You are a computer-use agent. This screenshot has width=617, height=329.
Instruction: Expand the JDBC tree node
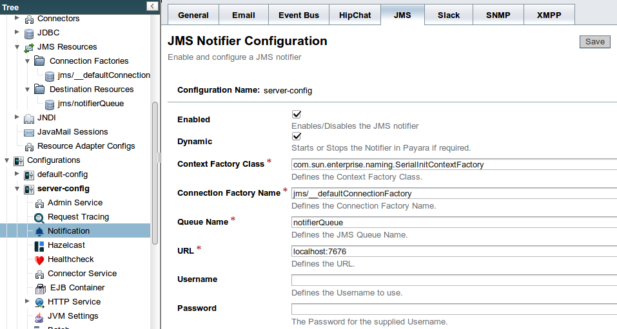coord(17,32)
